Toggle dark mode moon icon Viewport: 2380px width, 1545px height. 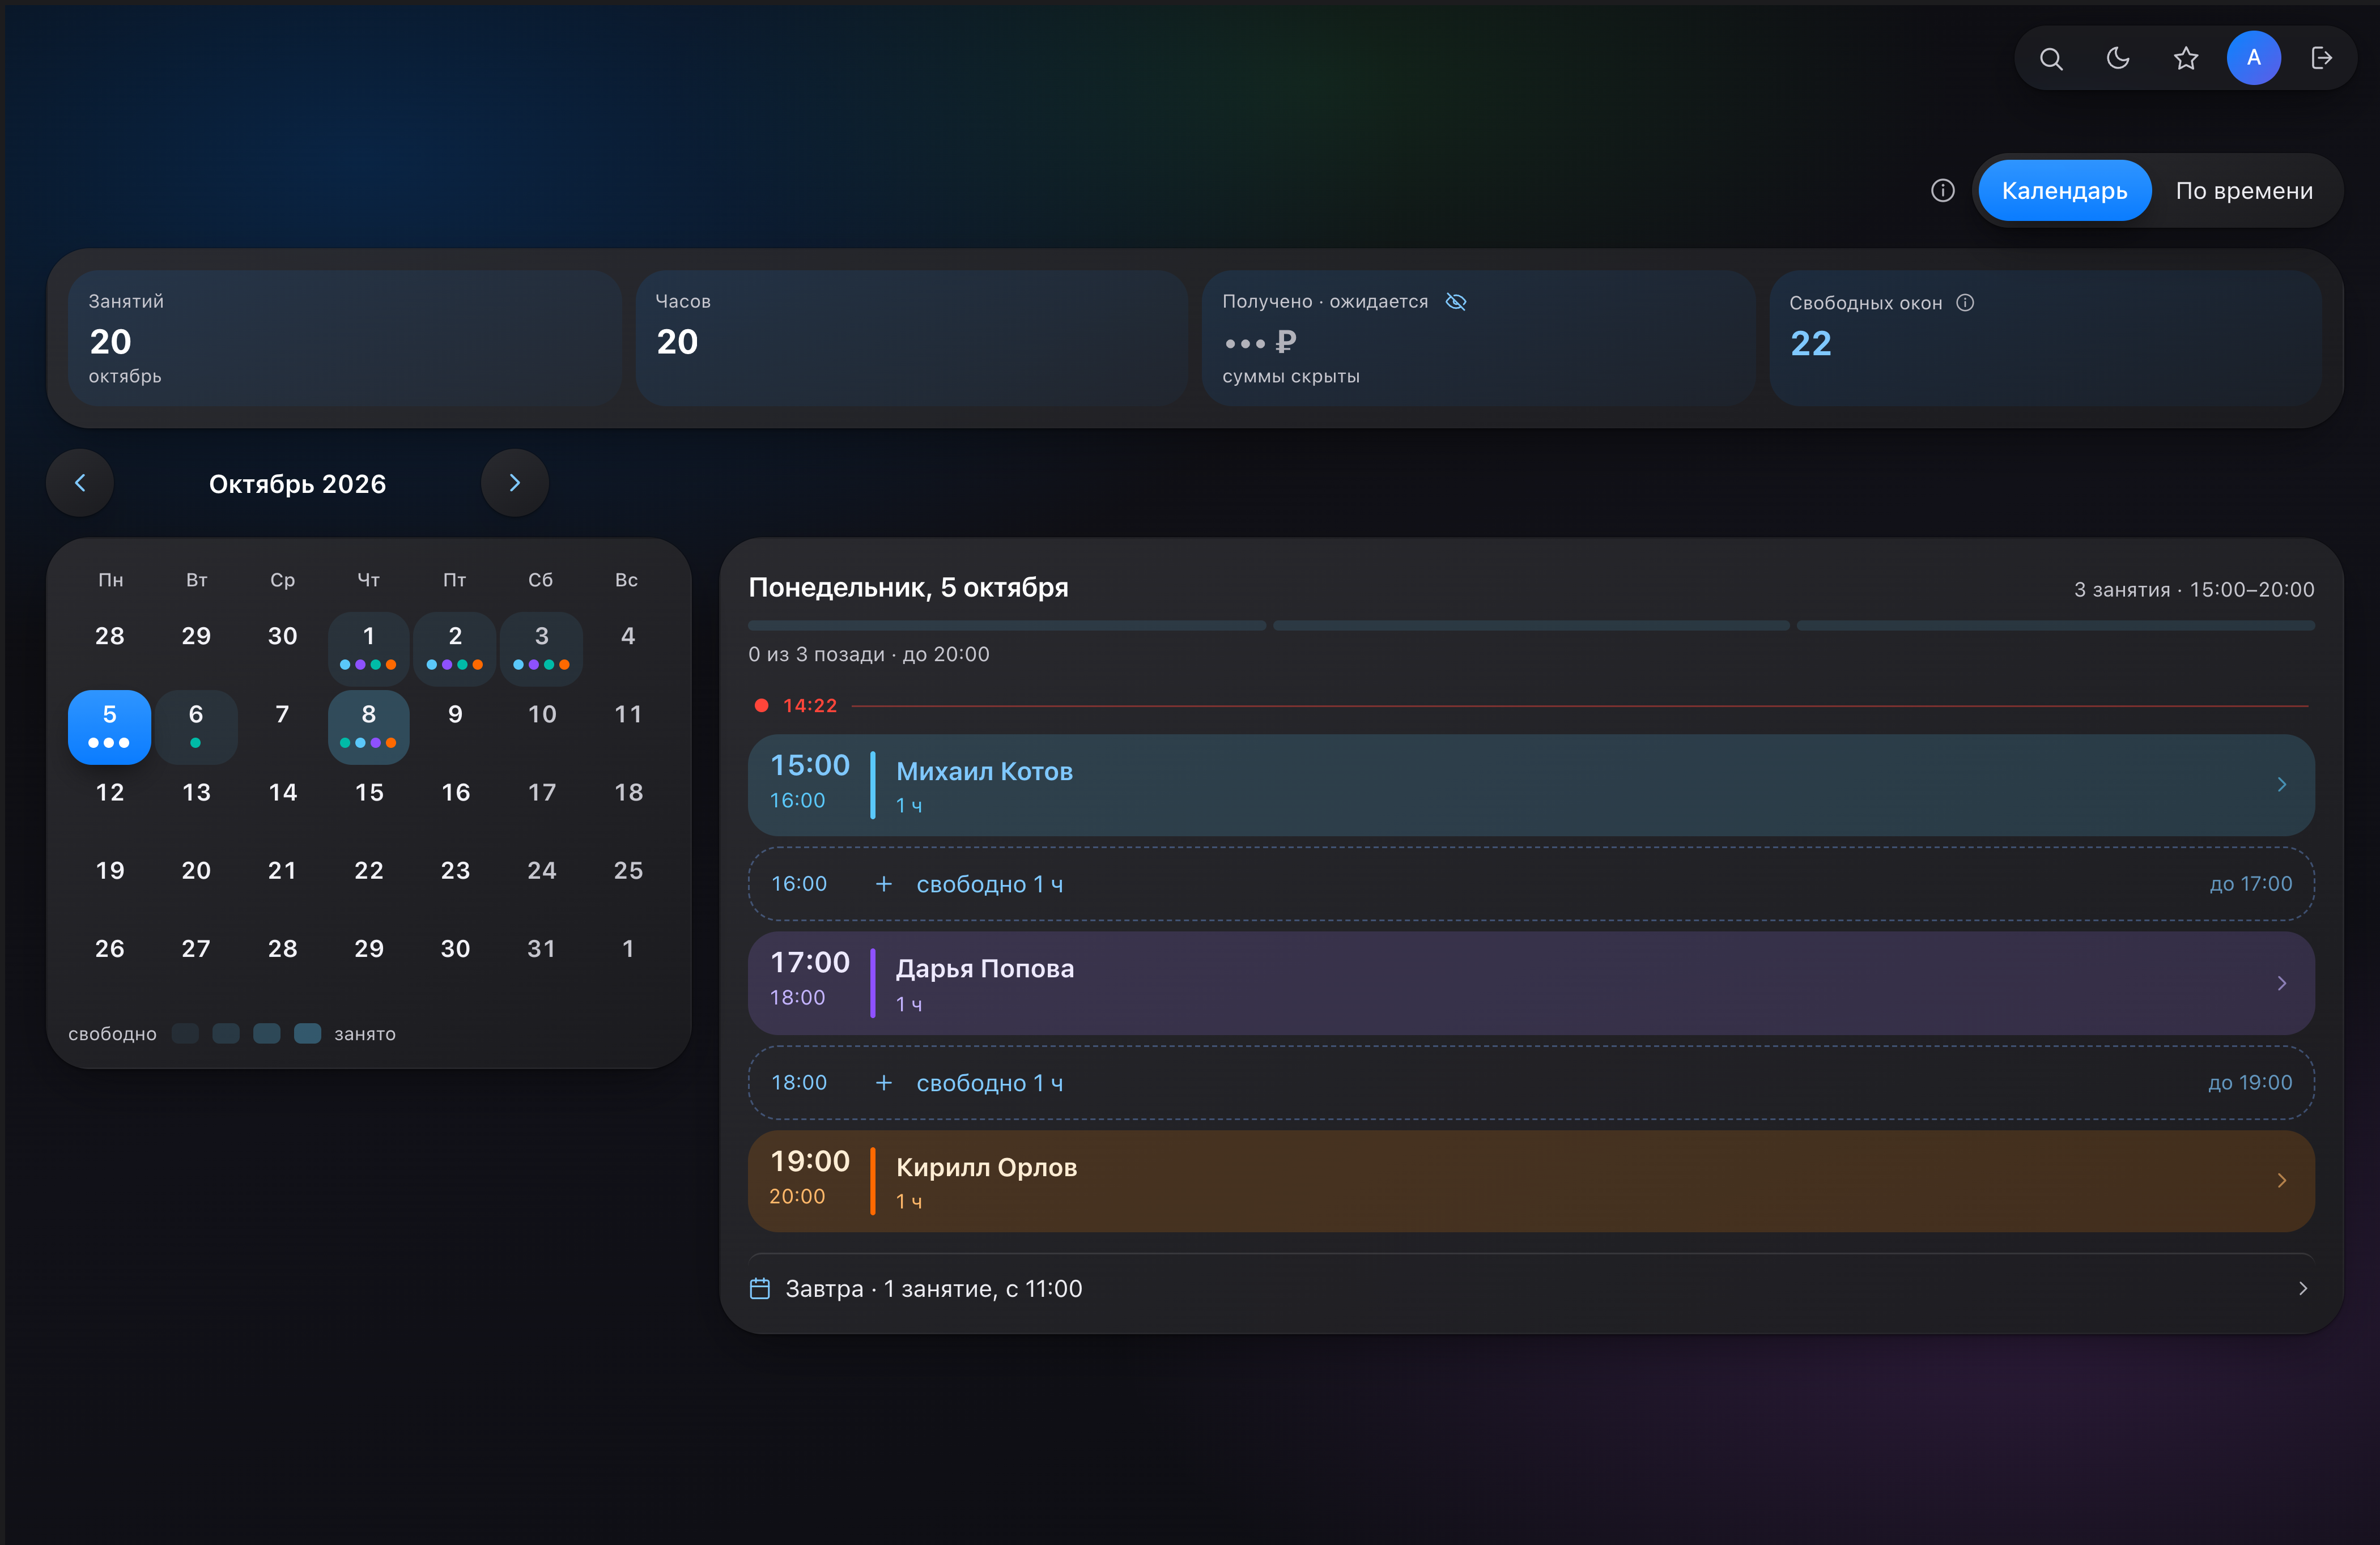pos(2118,58)
